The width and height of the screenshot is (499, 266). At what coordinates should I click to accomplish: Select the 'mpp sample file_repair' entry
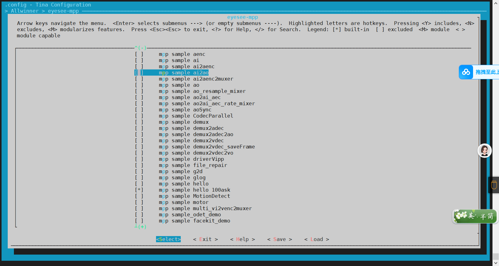(x=193, y=165)
